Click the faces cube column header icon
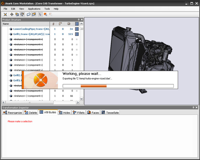The width and height of the screenshot is (200, 160). [x=69, y=24]
